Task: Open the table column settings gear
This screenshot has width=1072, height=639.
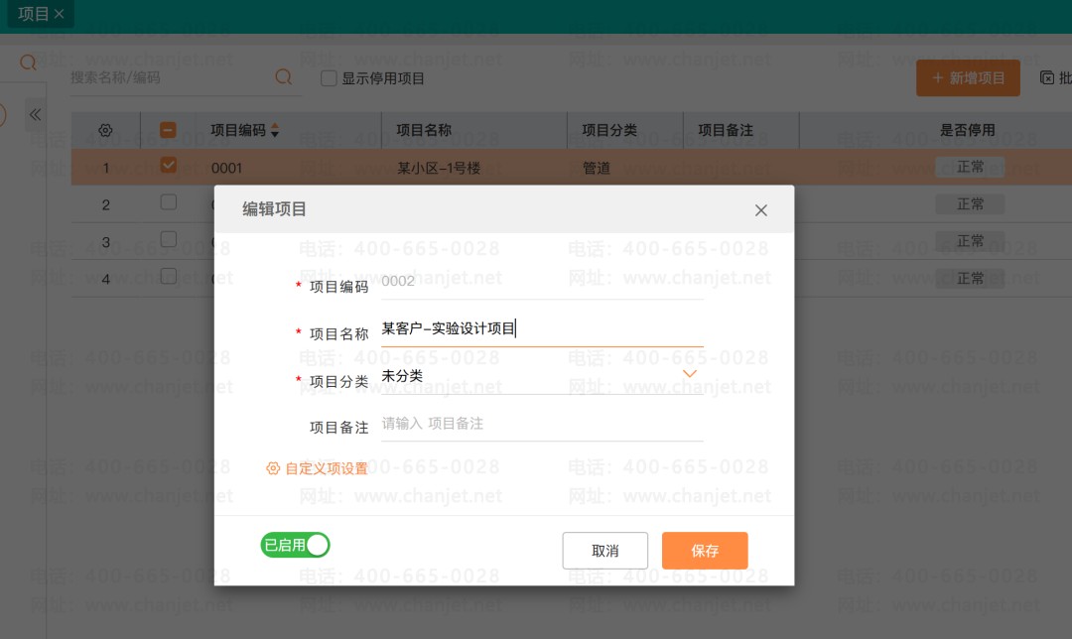Action: point(105,130)
